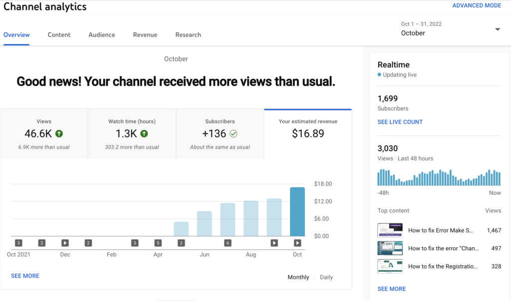Click the green up arrow beside Watch time
The width and height of the screenshot is (511, 301).
click(144, 133)
